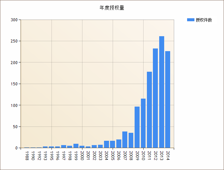Select the 2010 bar in the chart
This screenshot has width=224, height=170.
click(x=143, y=123)
